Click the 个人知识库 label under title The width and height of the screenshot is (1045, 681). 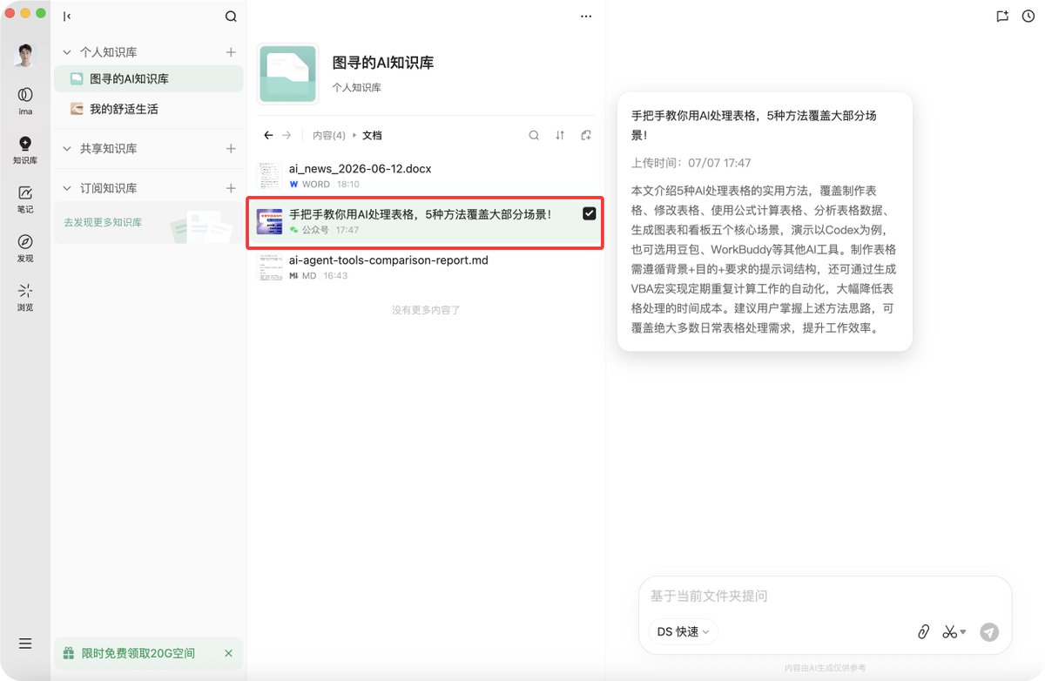pyautogui.click(x=356, y=88)
